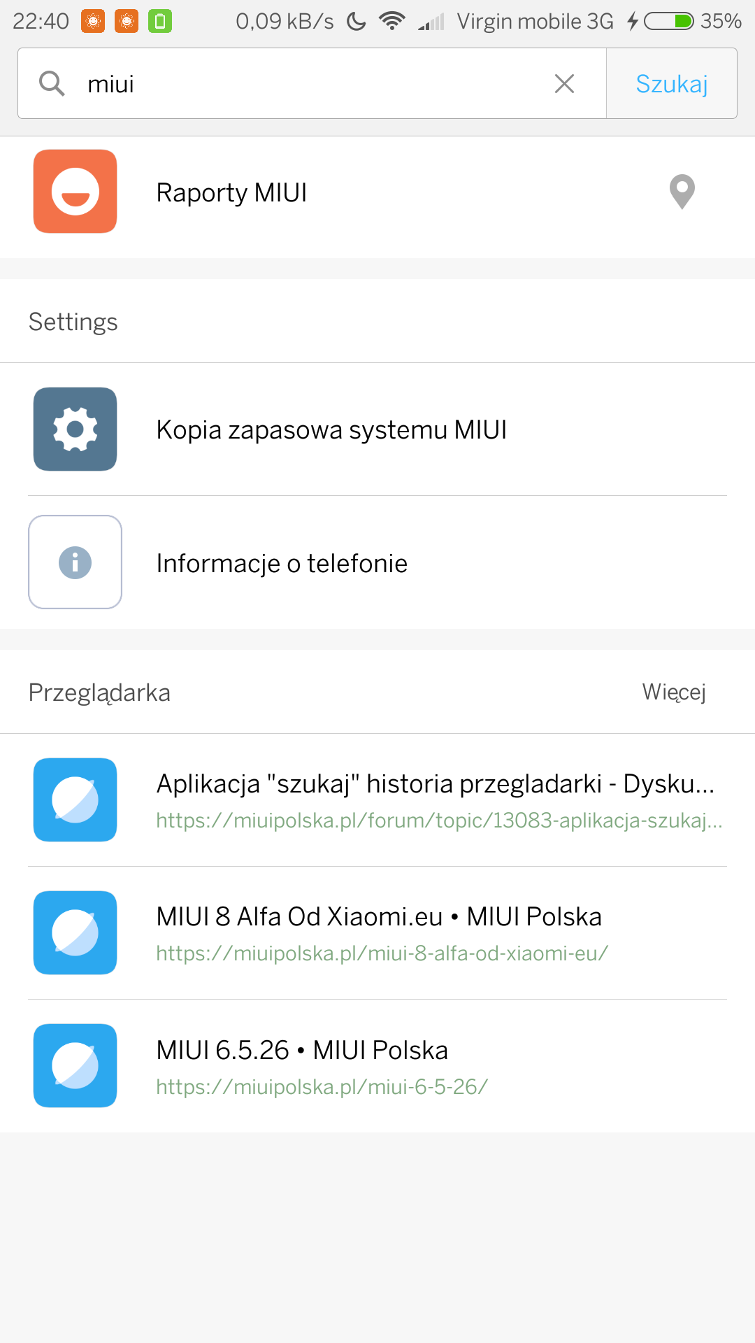Viewport: 755px width, 1343px height.
Task: Tap the Raporty MIUI app label
Action: [231, 192]
